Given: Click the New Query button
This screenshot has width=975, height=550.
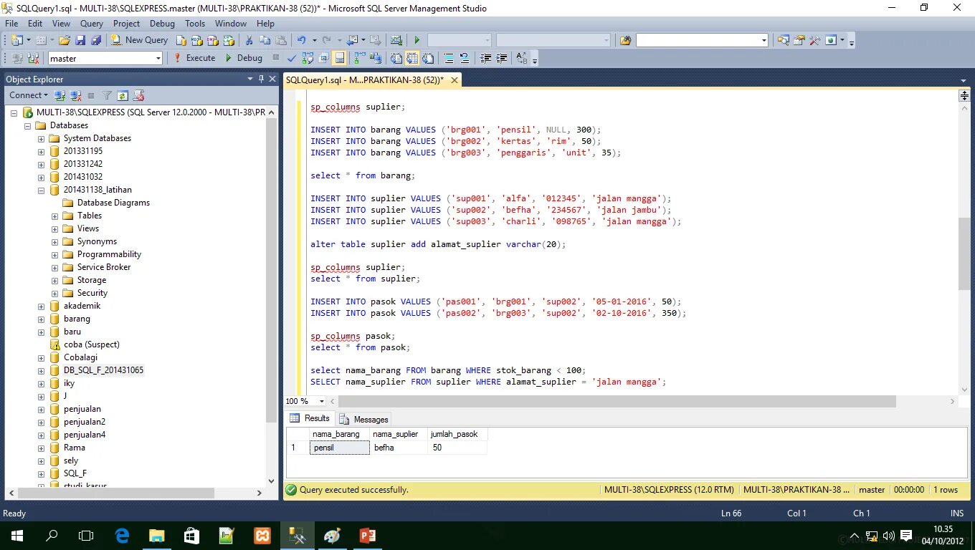Looking at the screenshot, I should (x=138, y=40).
